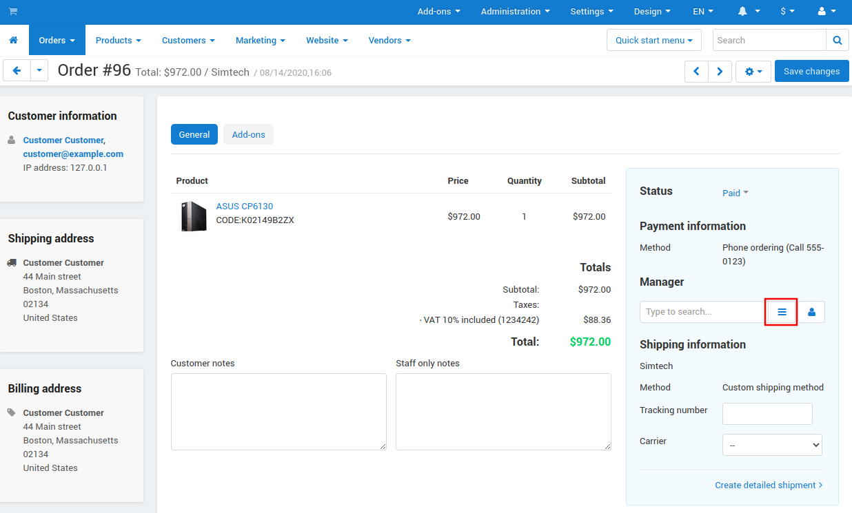Click the Custom shipping method text

[773, 388]
